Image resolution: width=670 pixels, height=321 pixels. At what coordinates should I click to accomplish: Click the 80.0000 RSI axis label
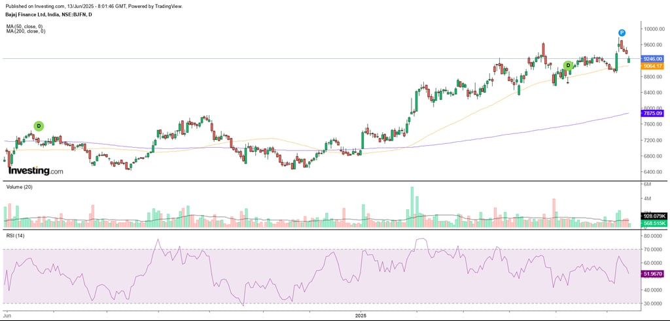coord(654,235)
